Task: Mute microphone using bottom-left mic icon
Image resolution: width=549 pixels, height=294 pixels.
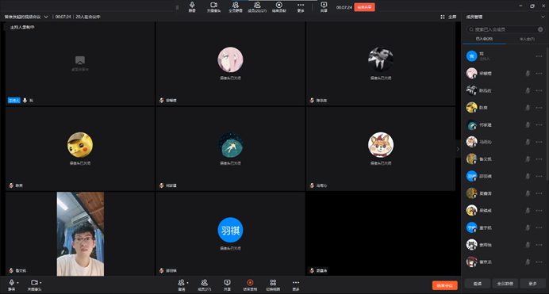Action: pyautogui.click(x=12, y=282)
